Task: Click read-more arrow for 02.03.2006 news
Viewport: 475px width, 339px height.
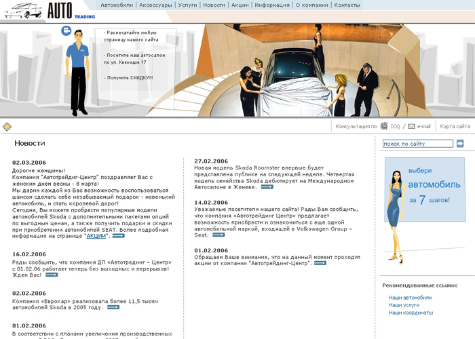Action: coord(119,236)
